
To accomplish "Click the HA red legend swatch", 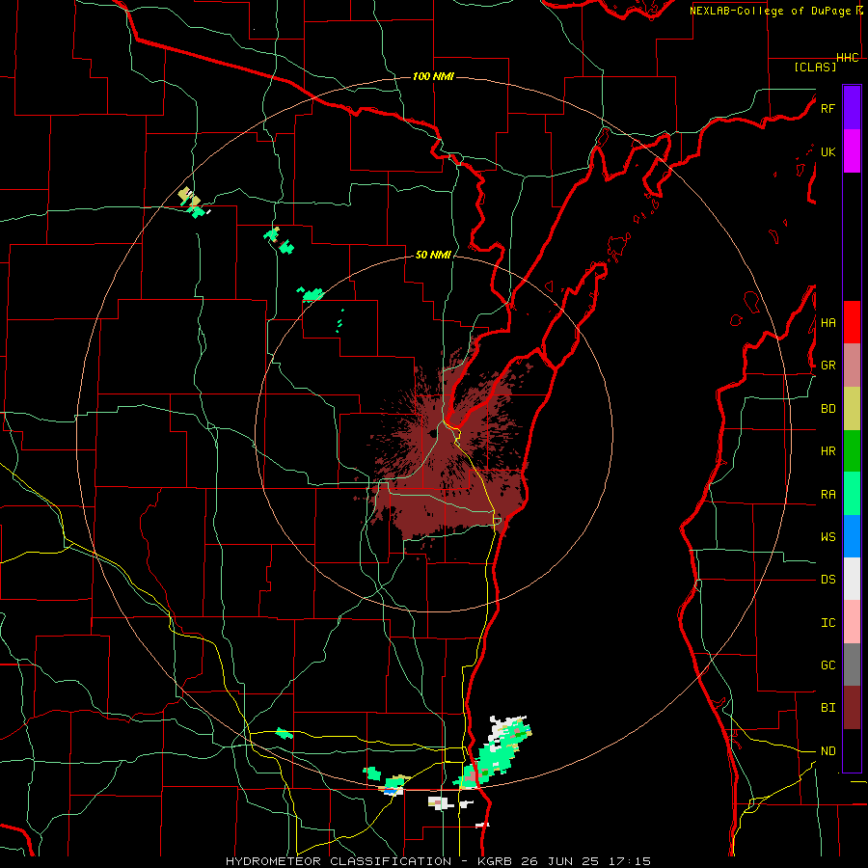I will [x=852, y=322].
